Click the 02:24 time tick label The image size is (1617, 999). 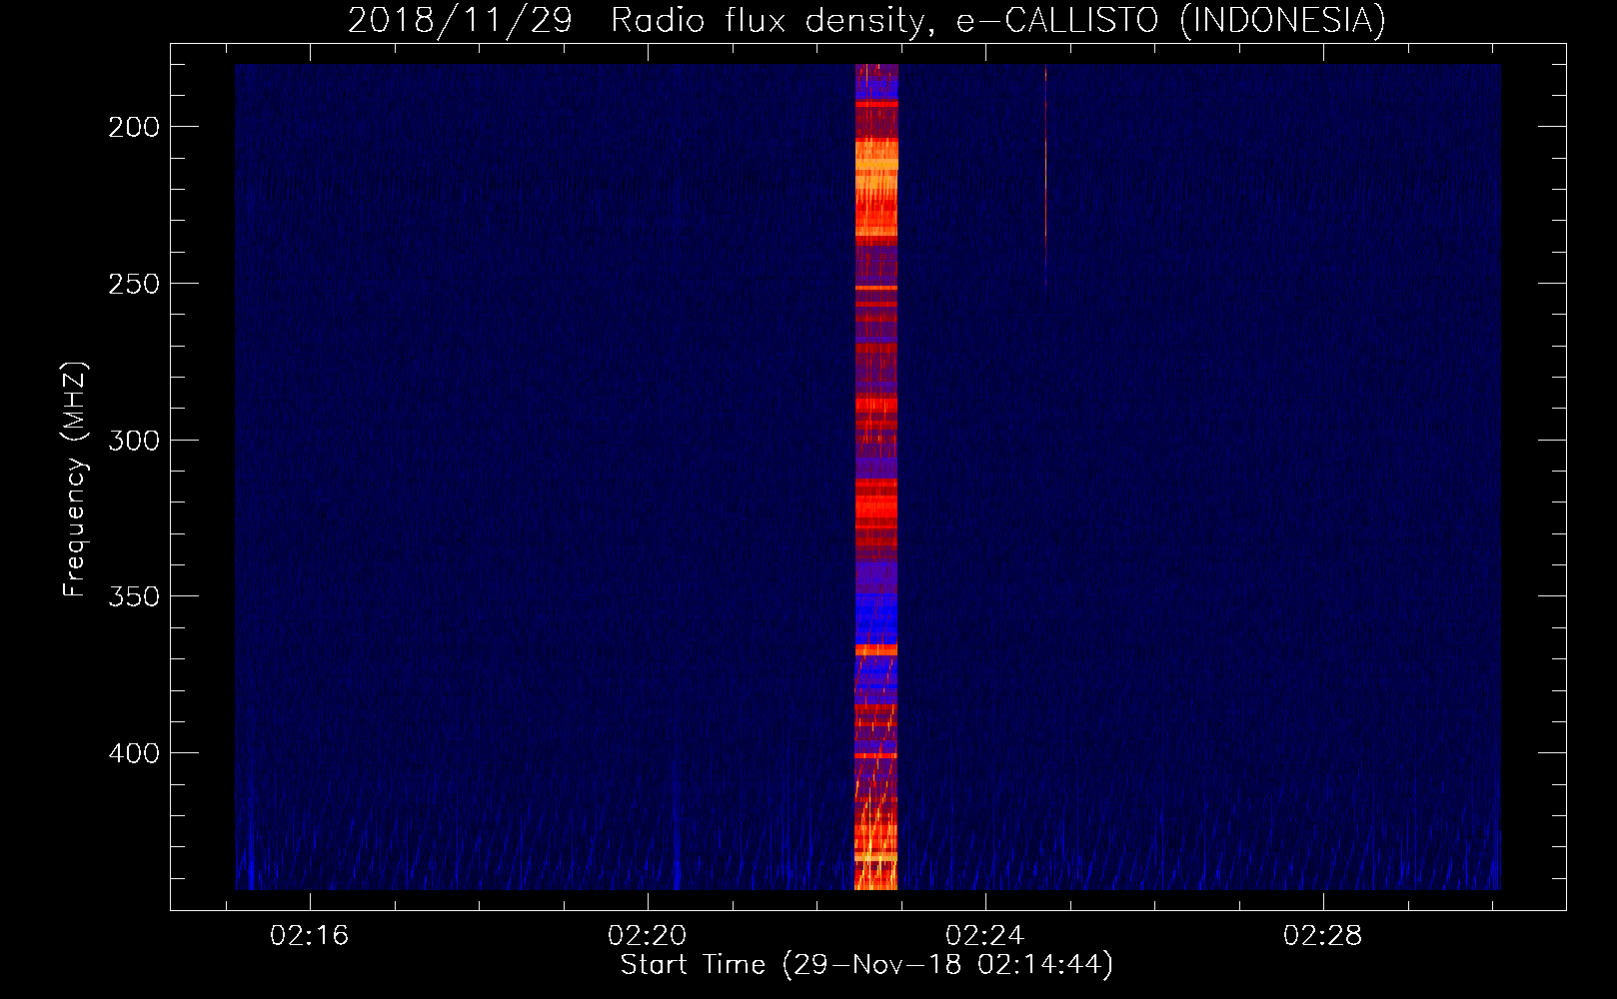[985, 936]
